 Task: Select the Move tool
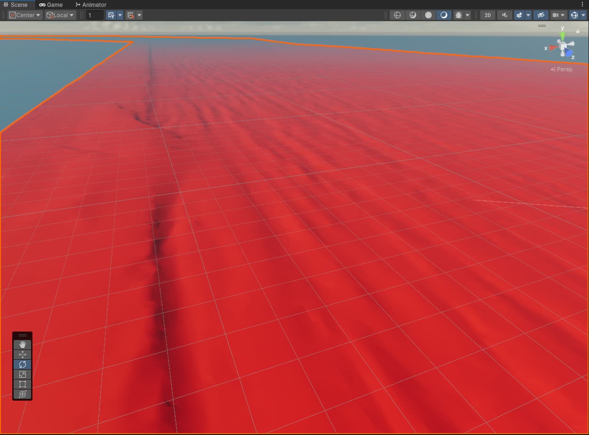coord(22,354)
